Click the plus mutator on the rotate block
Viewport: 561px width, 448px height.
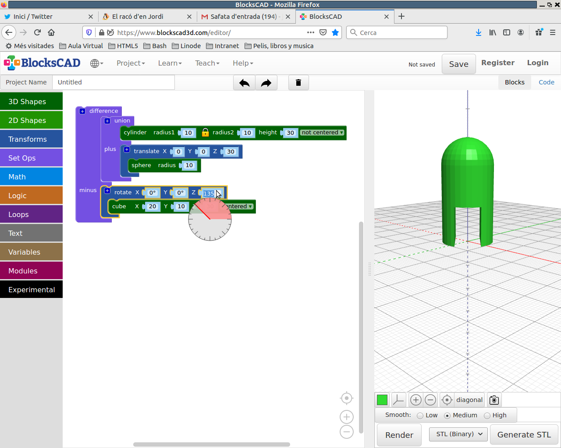click(x=107, y=191)
